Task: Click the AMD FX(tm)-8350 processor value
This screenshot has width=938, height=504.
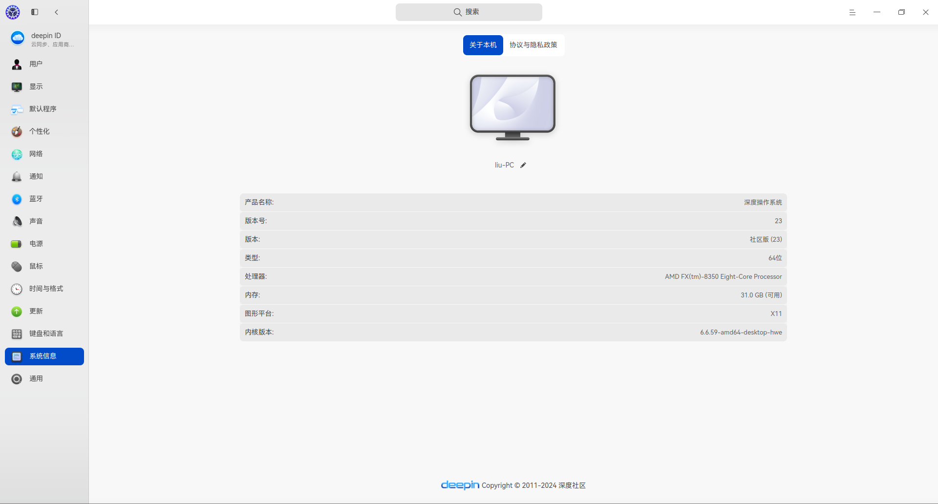Action: tap(724, 276)
